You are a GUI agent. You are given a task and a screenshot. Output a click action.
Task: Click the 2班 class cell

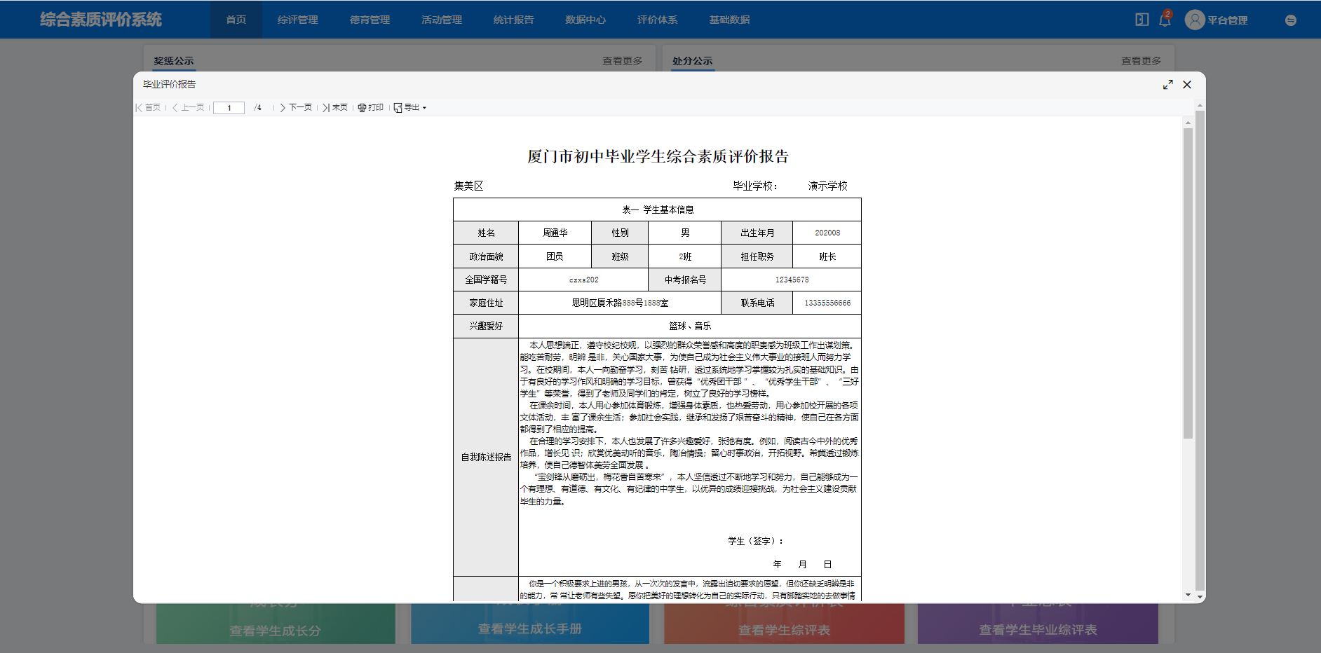[685, 256]
